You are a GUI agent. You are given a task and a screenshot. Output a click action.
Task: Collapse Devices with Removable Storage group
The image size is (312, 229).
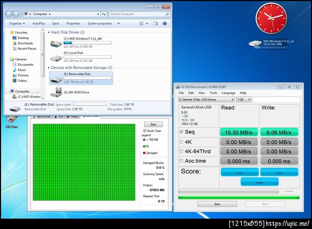(x=49, y=68)
